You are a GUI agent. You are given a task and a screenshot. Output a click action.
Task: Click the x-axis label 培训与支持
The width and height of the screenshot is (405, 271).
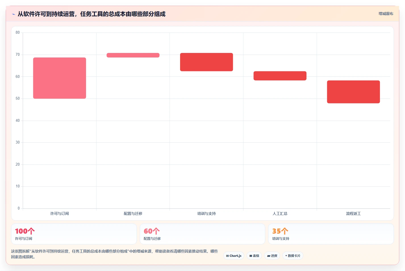tap(206, 214)
